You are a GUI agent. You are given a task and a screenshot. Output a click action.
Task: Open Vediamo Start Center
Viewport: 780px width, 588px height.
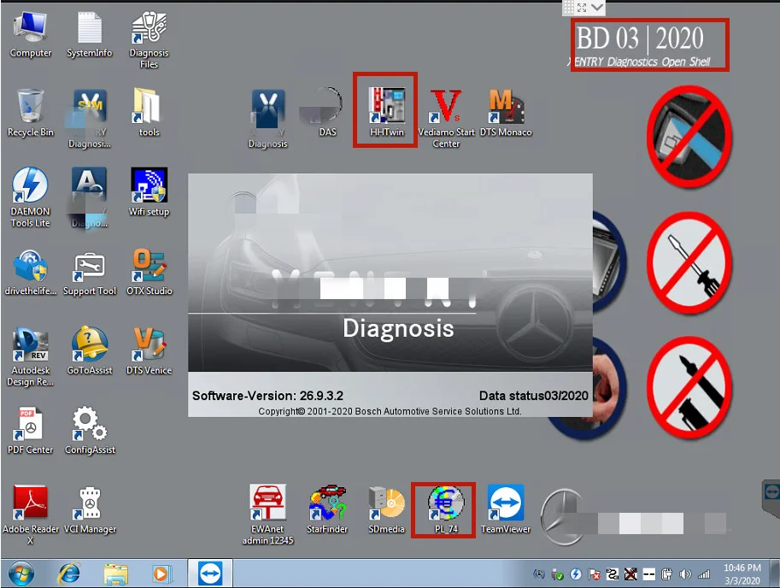tap(446, 120)
